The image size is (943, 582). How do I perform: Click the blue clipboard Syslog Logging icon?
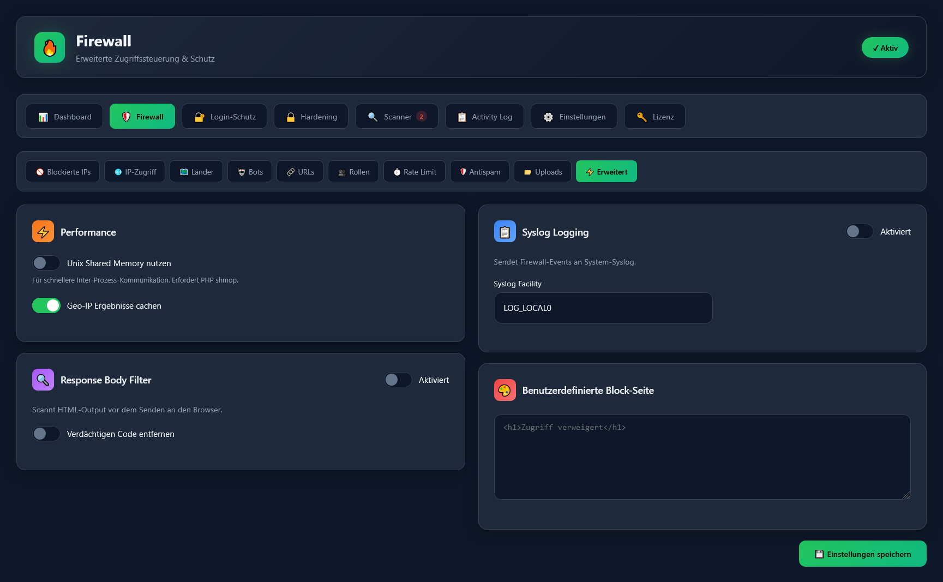point(504,231)
